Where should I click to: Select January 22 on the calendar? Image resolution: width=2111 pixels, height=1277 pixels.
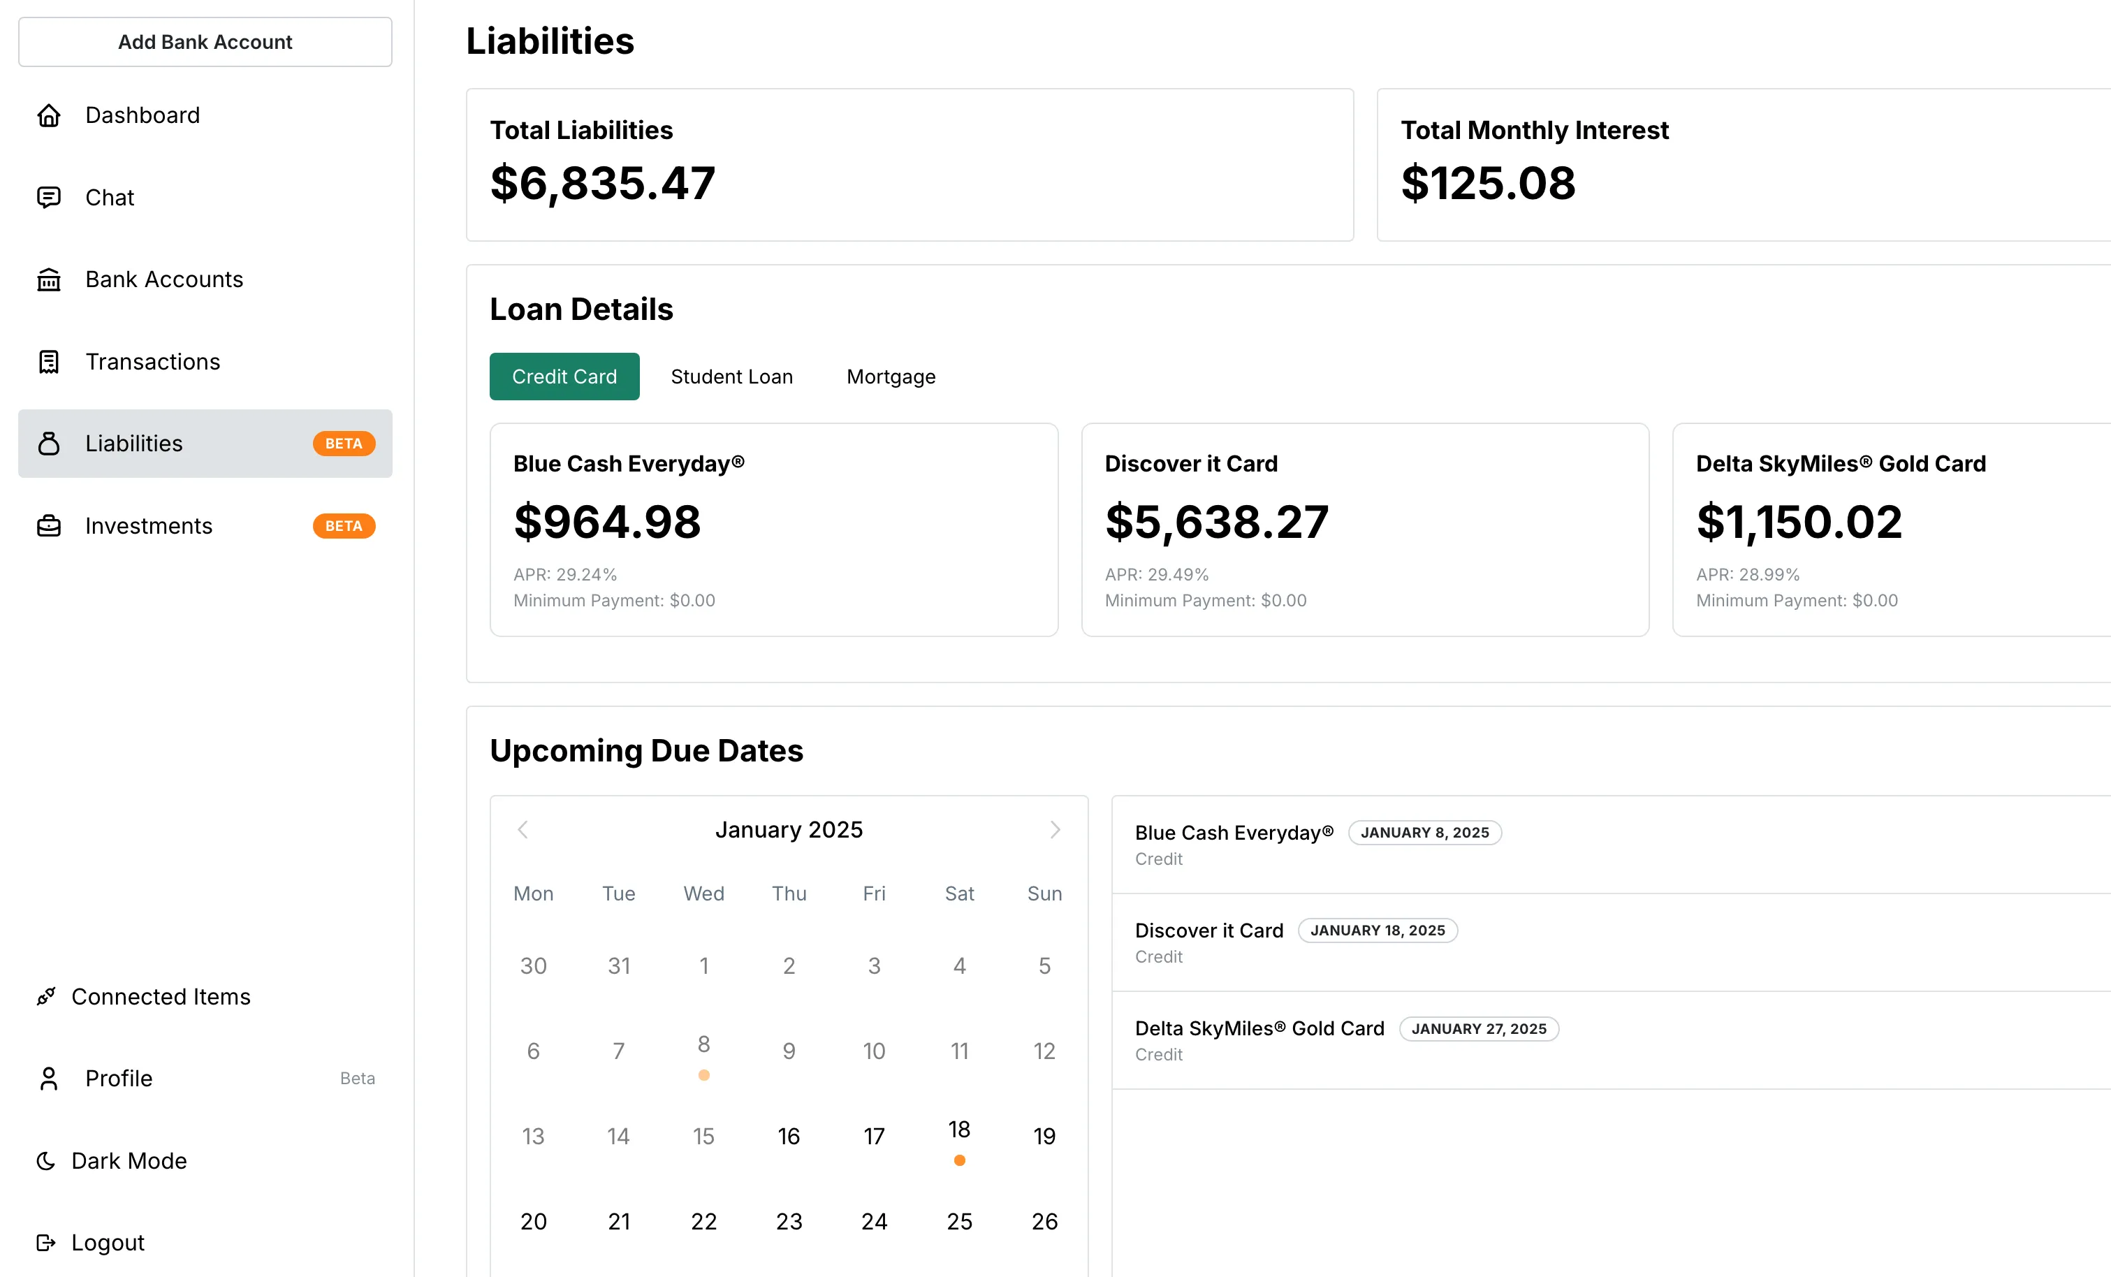pos(703,1221)
